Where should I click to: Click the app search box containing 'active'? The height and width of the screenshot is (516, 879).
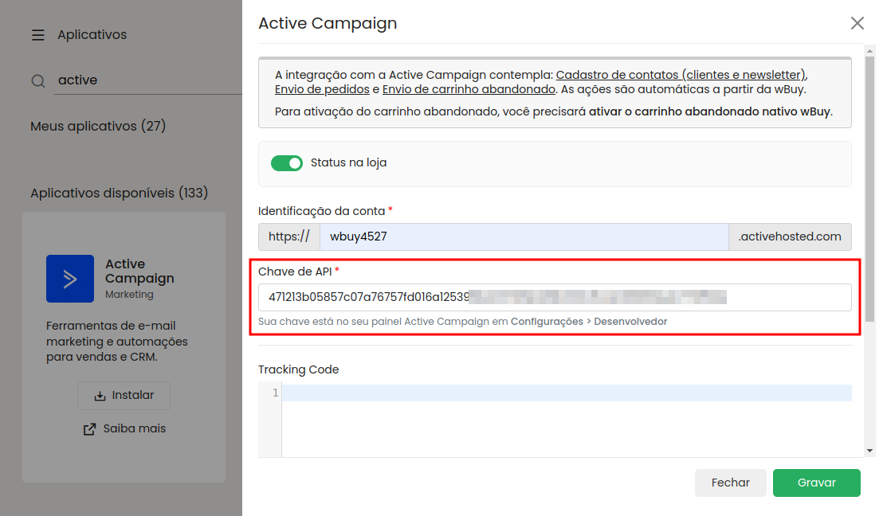pyautogui.click(x=147, y=80)
